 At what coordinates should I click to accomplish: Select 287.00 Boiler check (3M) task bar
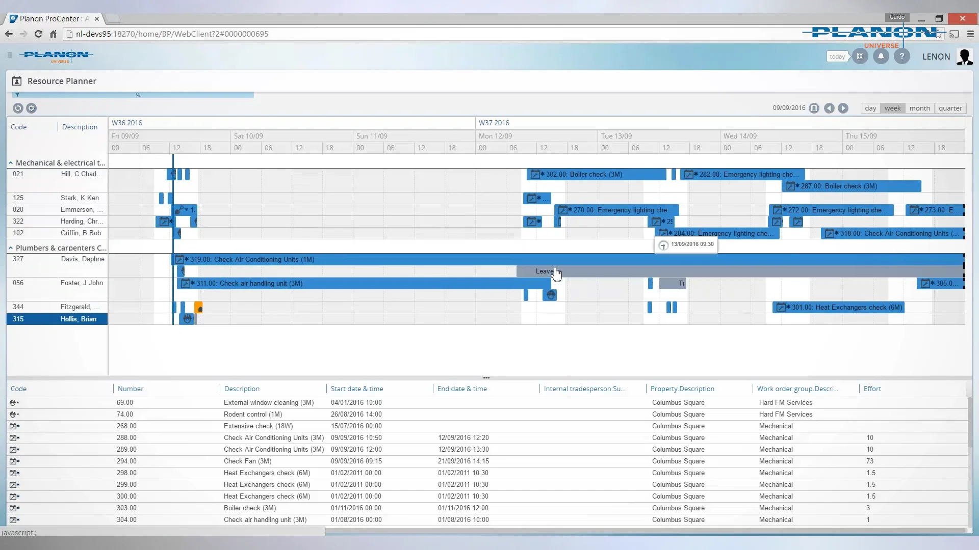851,186
